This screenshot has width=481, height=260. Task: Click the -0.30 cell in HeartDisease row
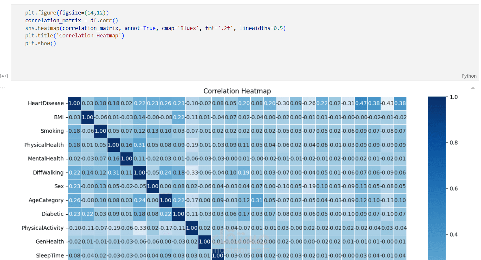click(283, 103)
